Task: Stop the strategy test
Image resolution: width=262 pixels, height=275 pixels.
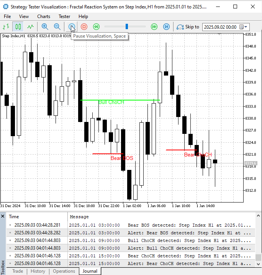Action: tap(84, 27)
